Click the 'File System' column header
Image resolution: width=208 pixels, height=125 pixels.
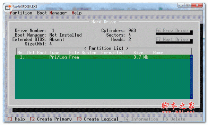83,52
